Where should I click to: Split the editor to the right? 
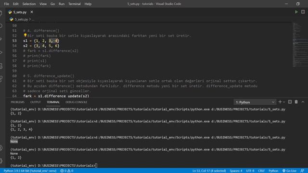(303, 12)
